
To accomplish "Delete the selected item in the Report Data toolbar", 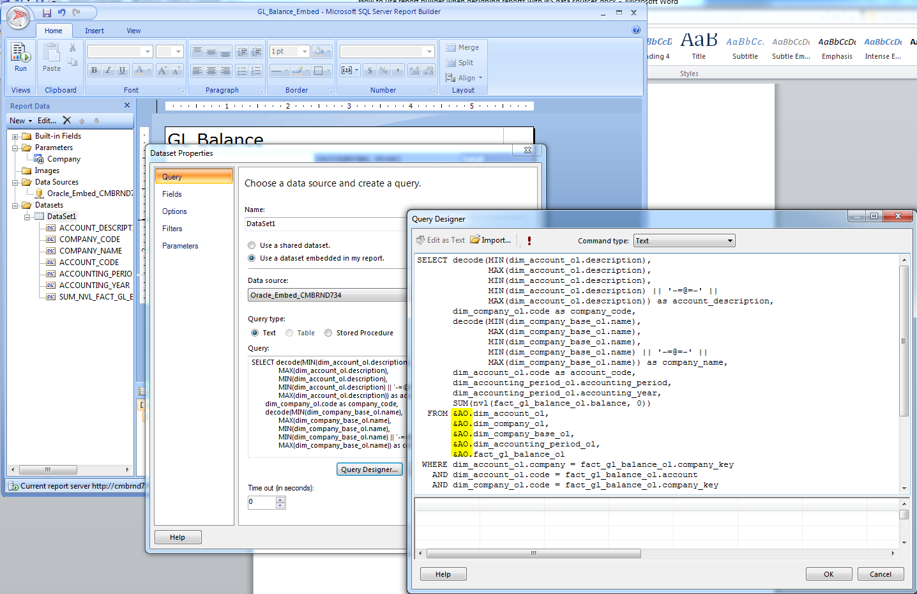I will coord(67,120).
